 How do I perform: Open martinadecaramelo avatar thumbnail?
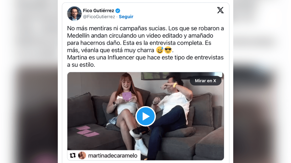82,155
